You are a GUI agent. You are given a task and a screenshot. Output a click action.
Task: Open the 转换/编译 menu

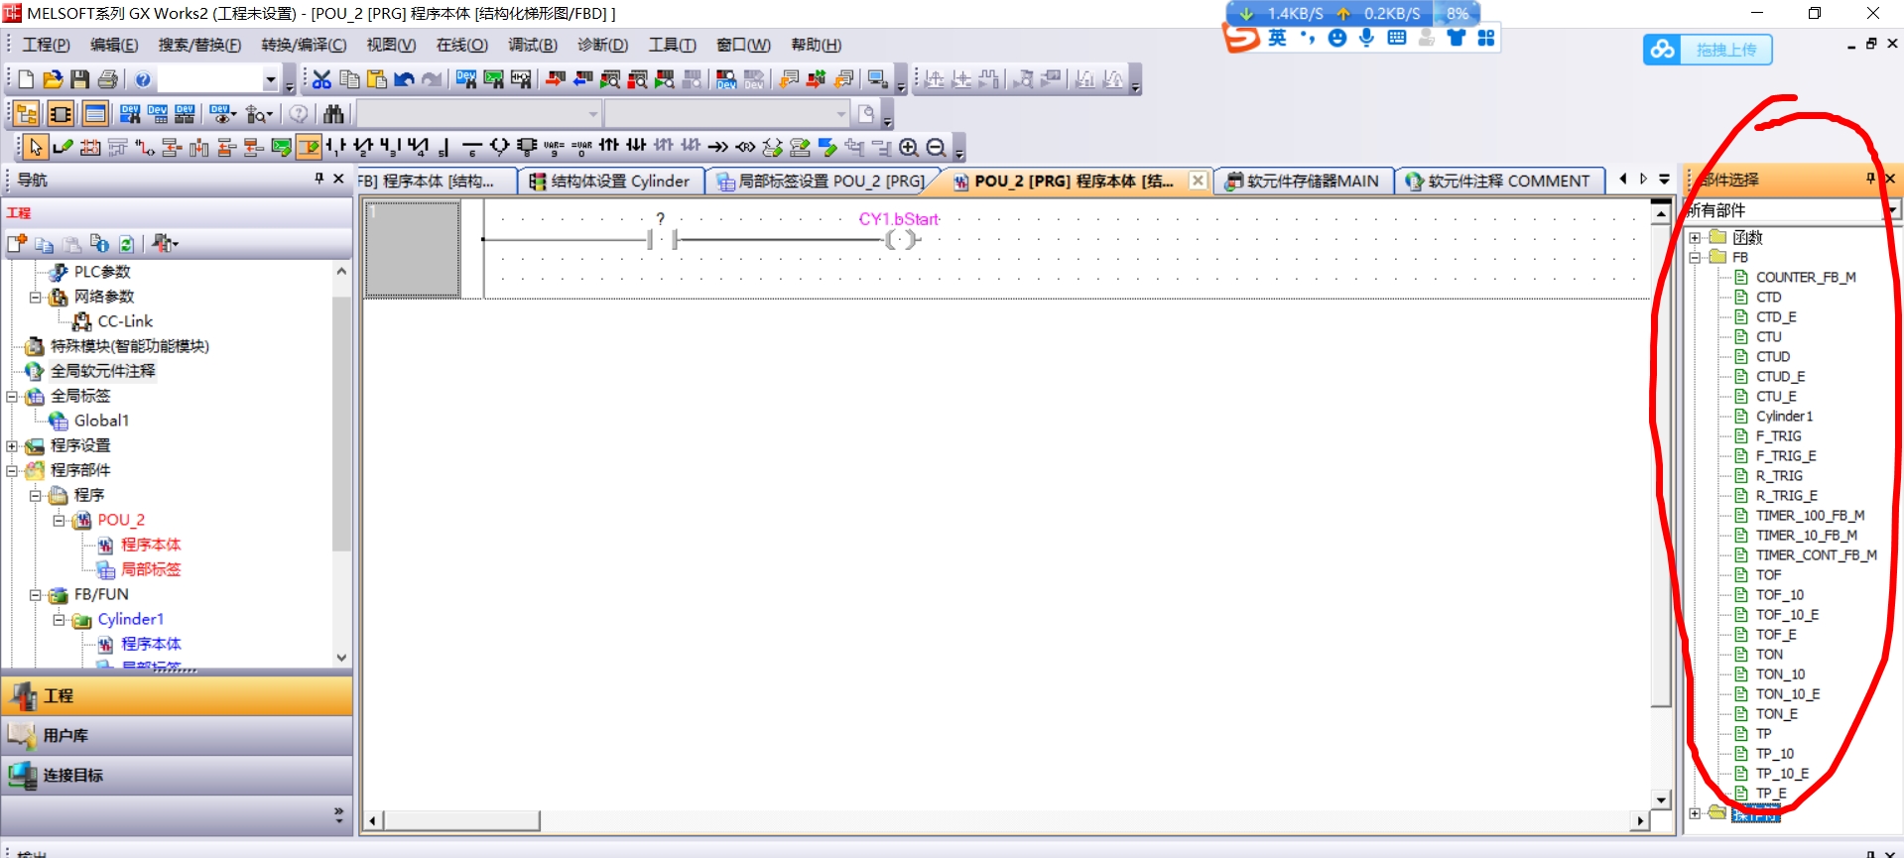(304, 45)
